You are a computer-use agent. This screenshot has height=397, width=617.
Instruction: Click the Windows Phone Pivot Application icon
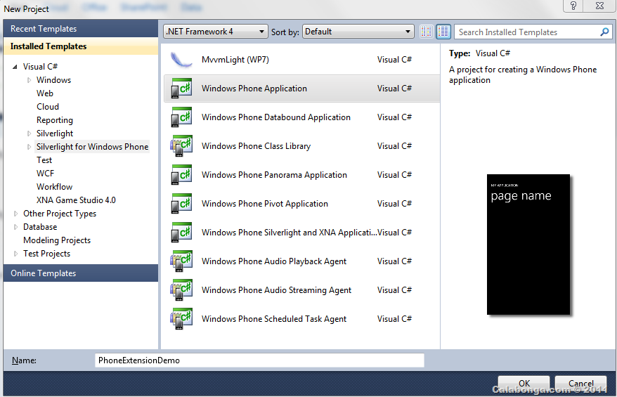[x=181, y=203]
